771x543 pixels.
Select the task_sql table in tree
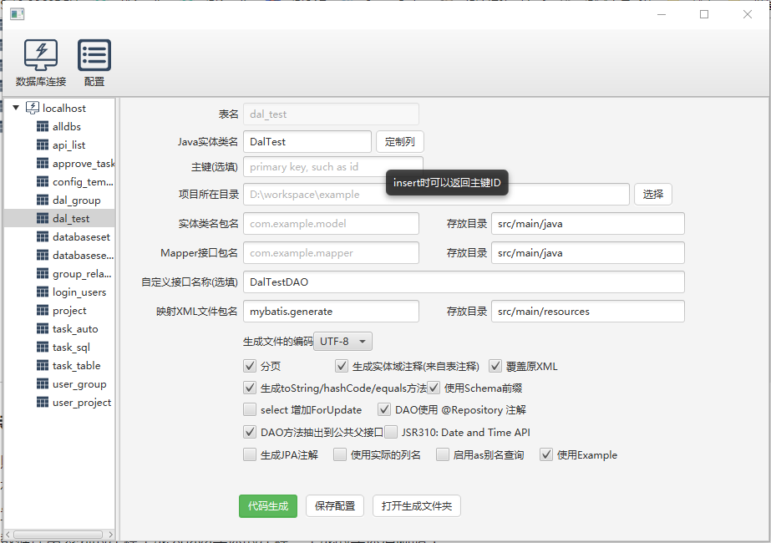click(59, 347)
